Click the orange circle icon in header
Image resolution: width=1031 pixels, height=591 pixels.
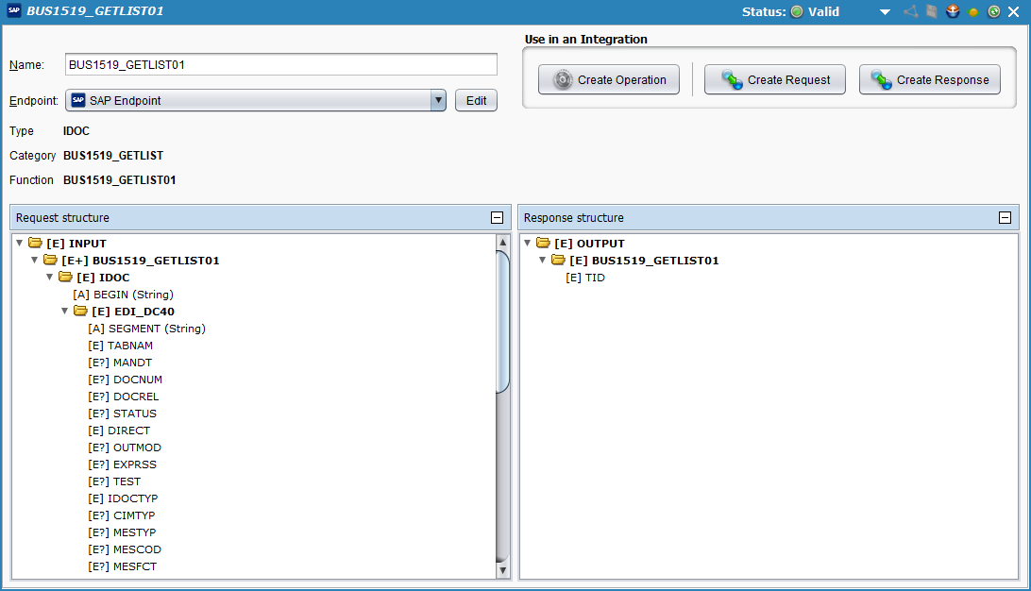pyautogui.click(x=973, y=12)
